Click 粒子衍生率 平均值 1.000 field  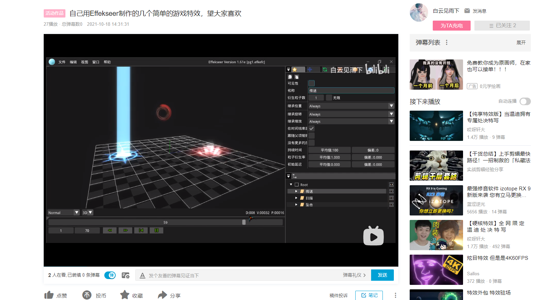coord(329,157)
